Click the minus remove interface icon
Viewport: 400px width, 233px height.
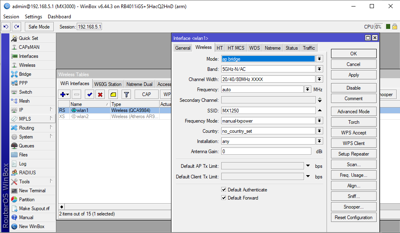point(77,95)
